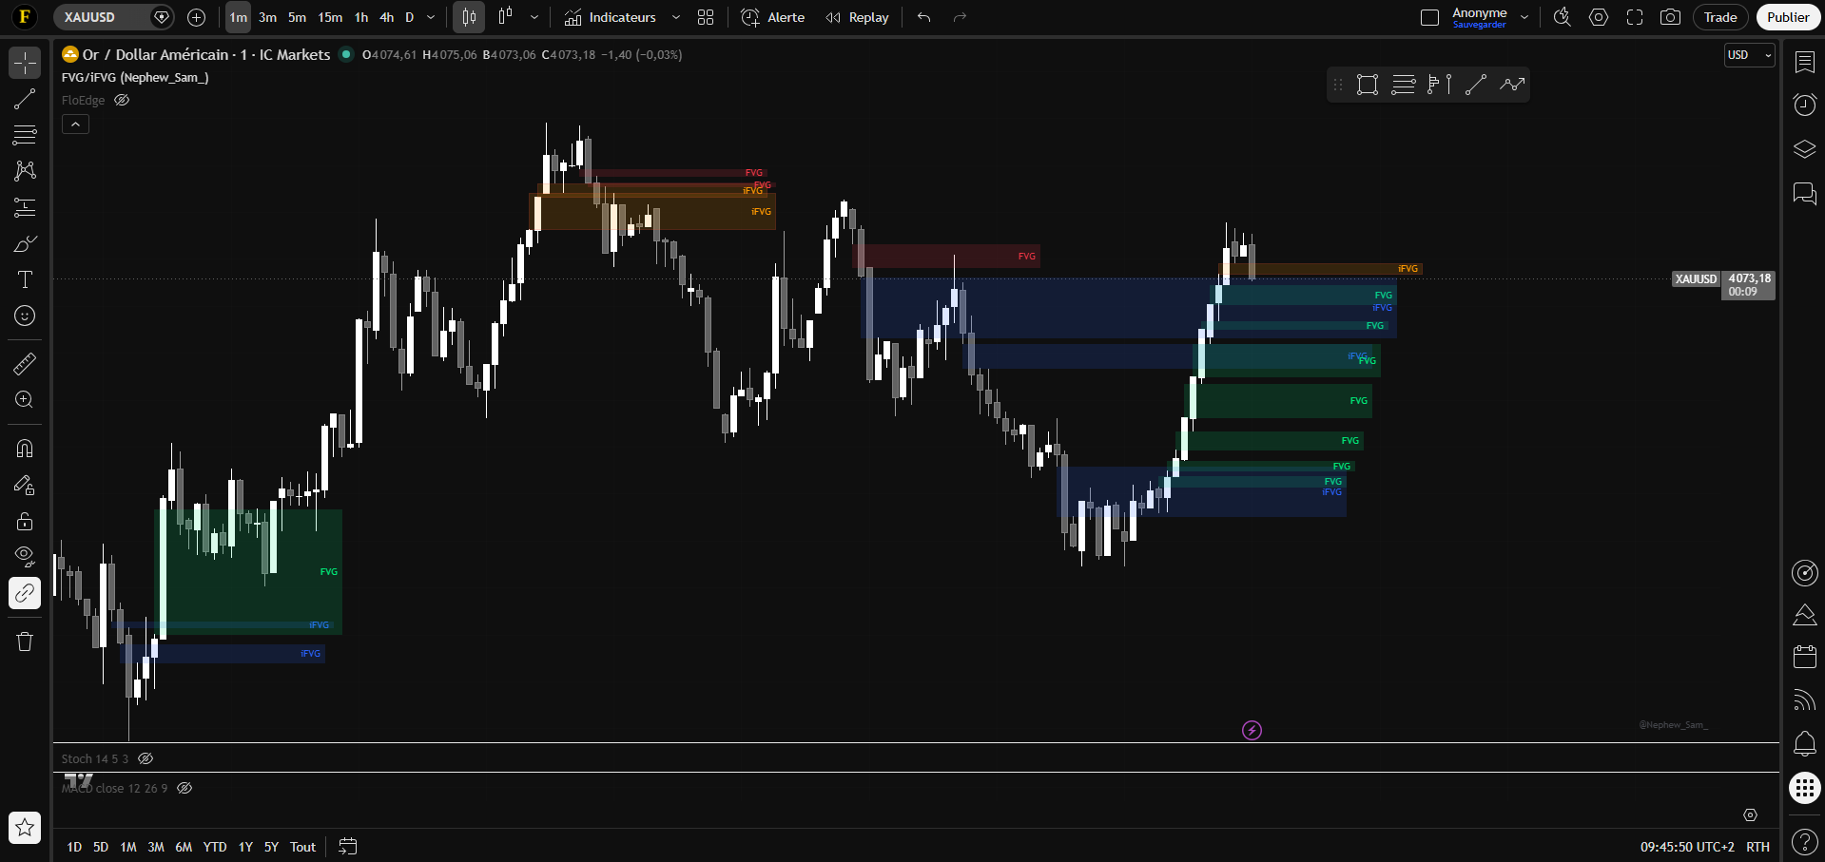This screenshot has width=1825, height=862.
Task: Expand the chart style dropdown arrow
Action: click(x=534, y=17)
